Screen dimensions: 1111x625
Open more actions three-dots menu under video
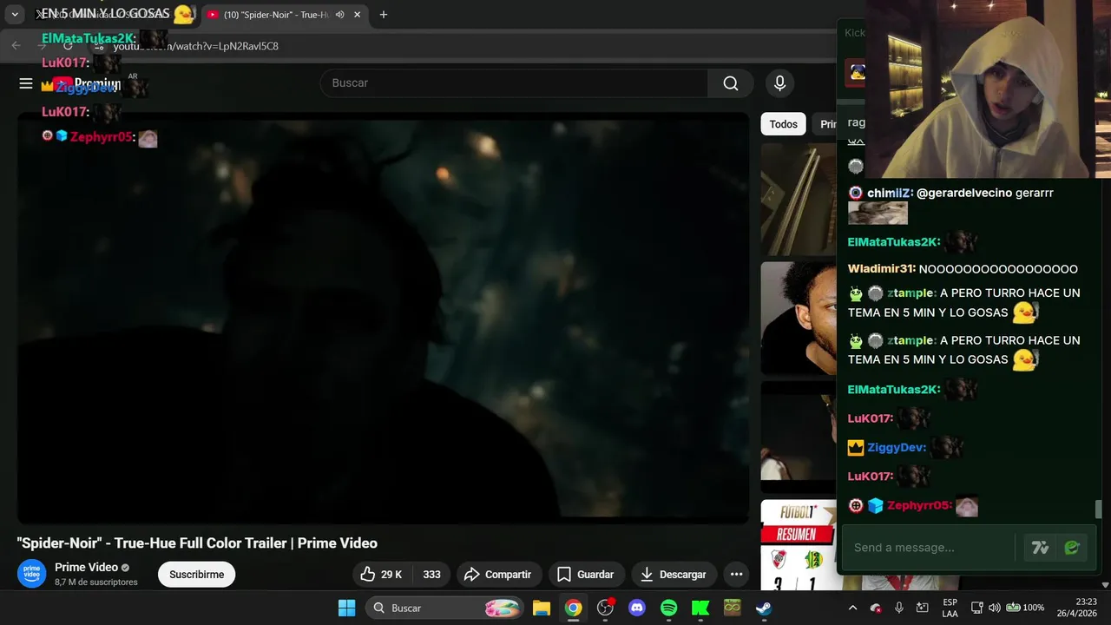[x=736, y=575]
